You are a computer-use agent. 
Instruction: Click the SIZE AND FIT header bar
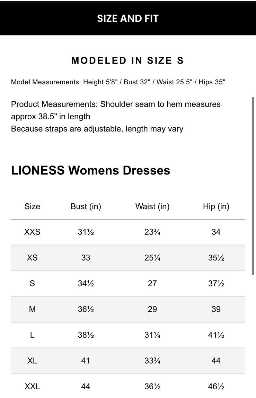(x=128, y=18)
